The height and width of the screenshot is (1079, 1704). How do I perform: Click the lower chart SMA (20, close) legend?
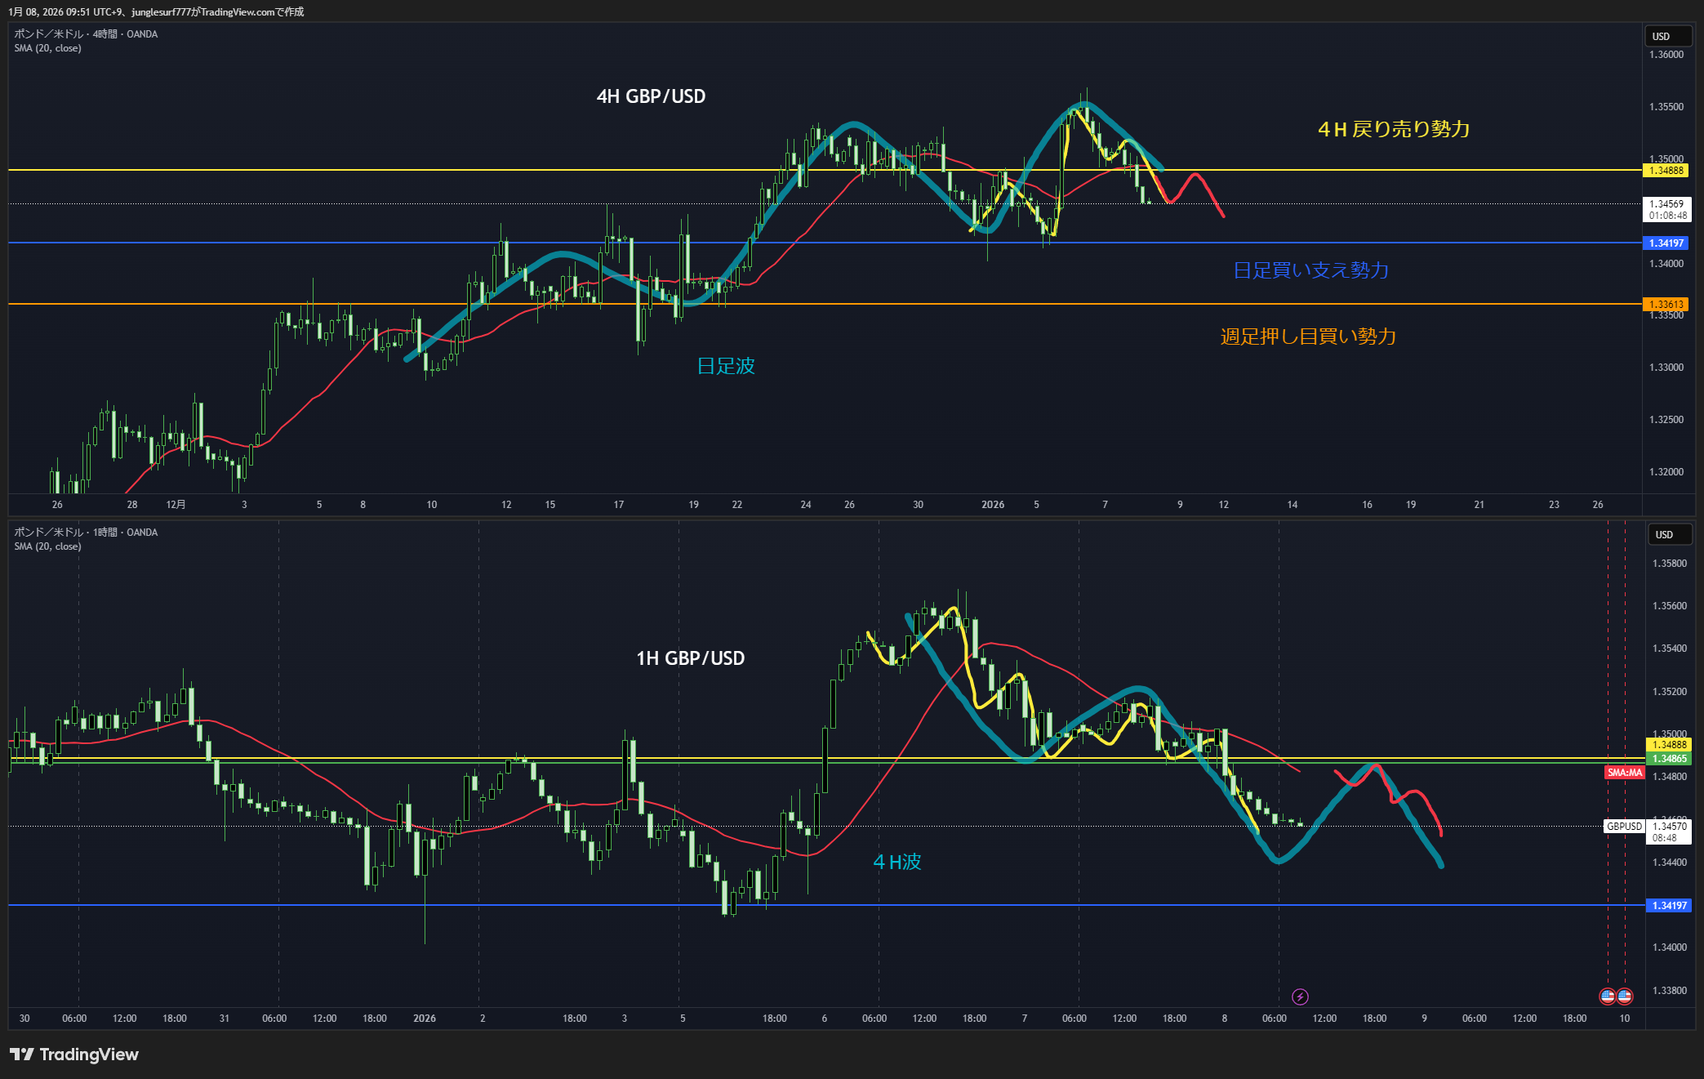point(47,546)
